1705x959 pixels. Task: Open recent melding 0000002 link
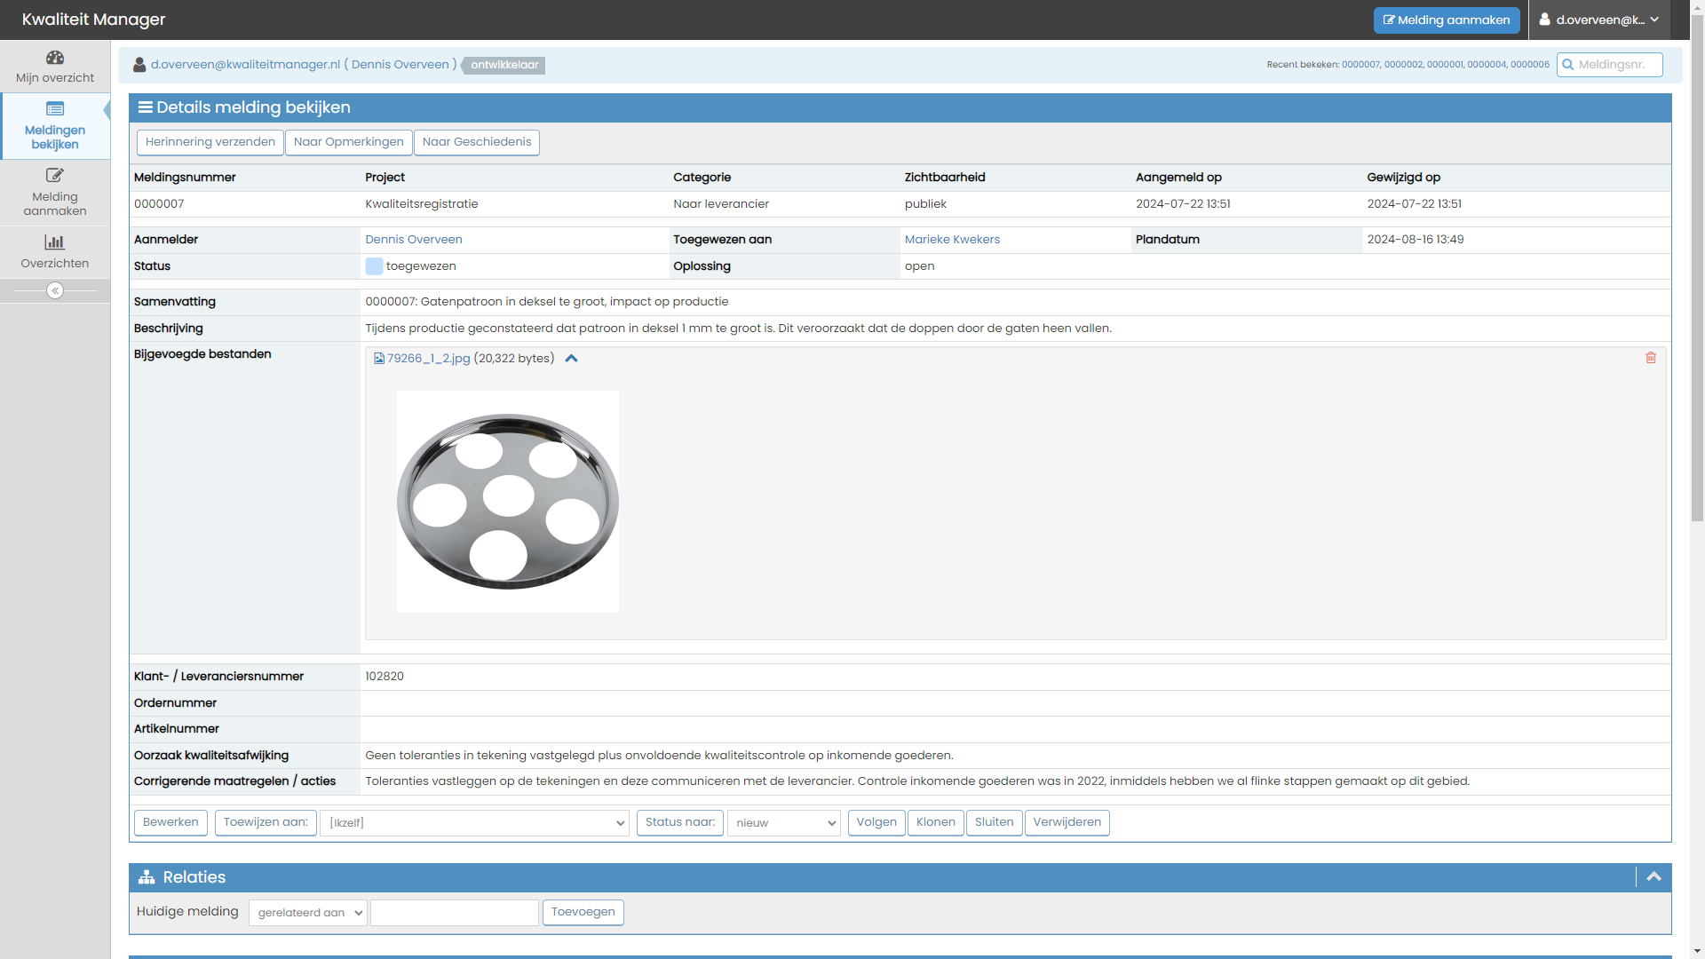tap(1403, 65)
